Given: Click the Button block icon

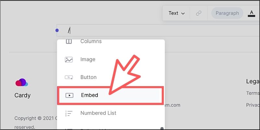Looking at the screenshot, I should coord(69,77).
